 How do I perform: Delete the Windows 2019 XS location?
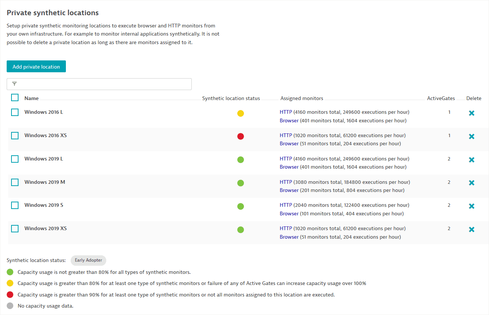click(472, 229)
